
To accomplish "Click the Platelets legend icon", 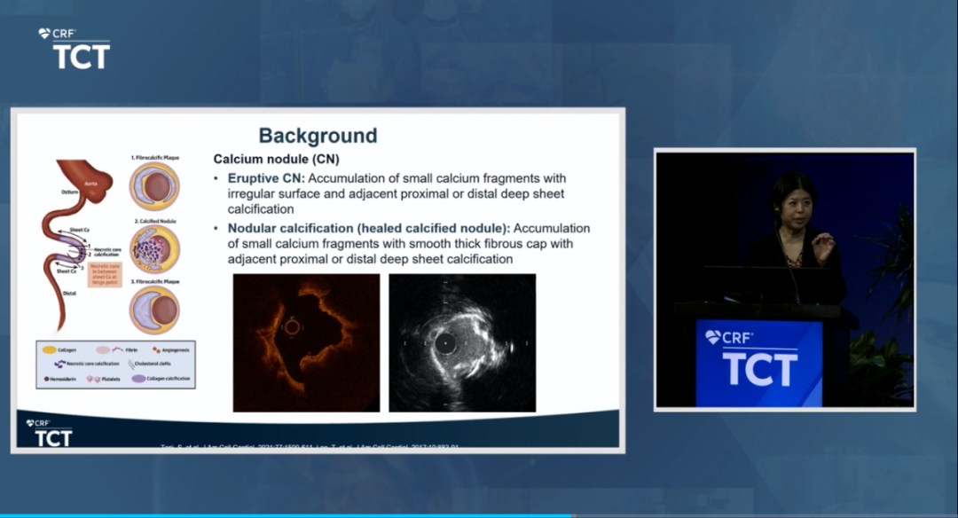I will (x=93, y=379).
